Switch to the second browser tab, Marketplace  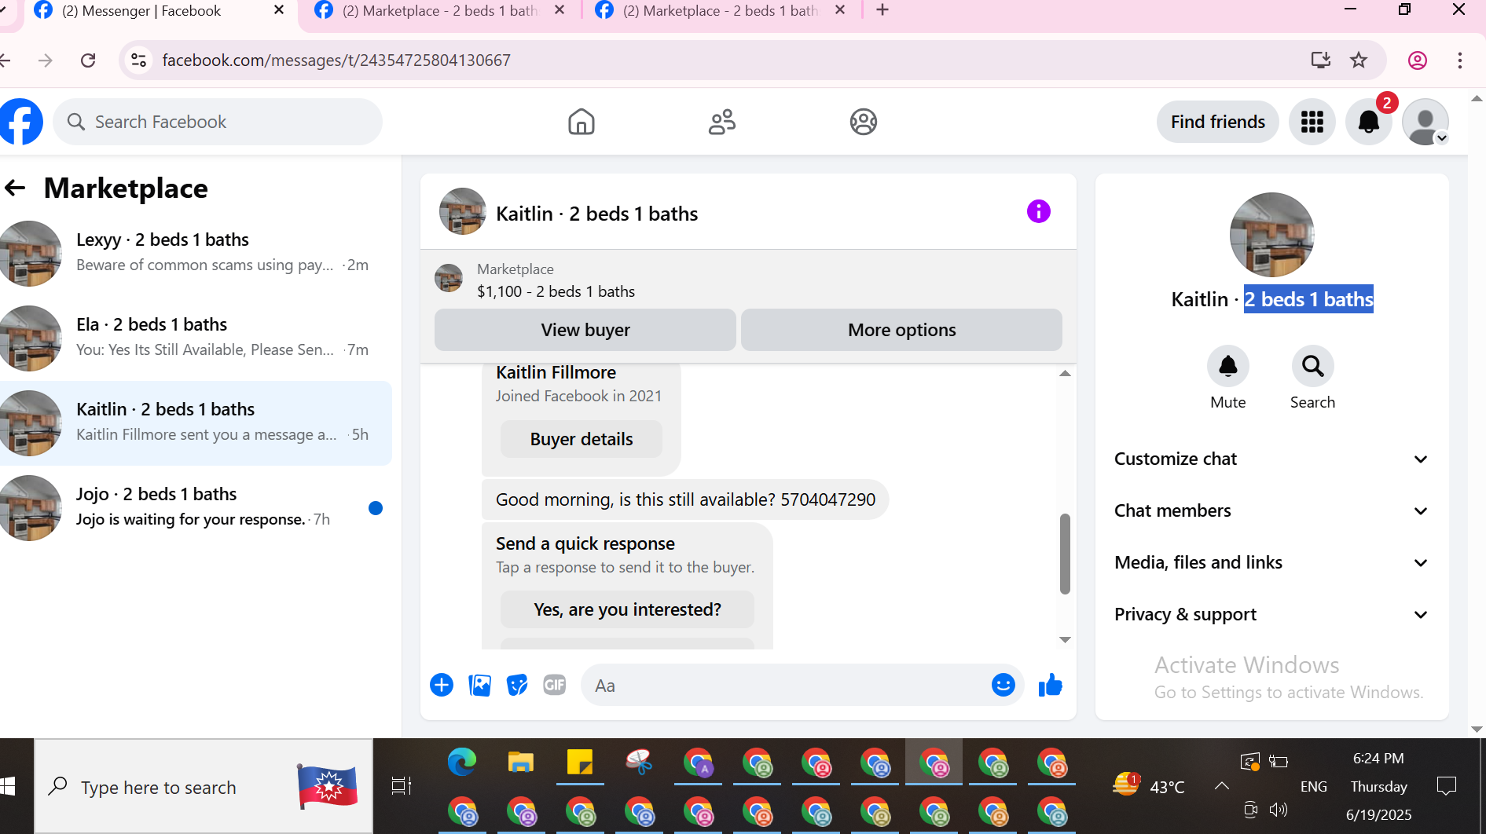[440, 12]
